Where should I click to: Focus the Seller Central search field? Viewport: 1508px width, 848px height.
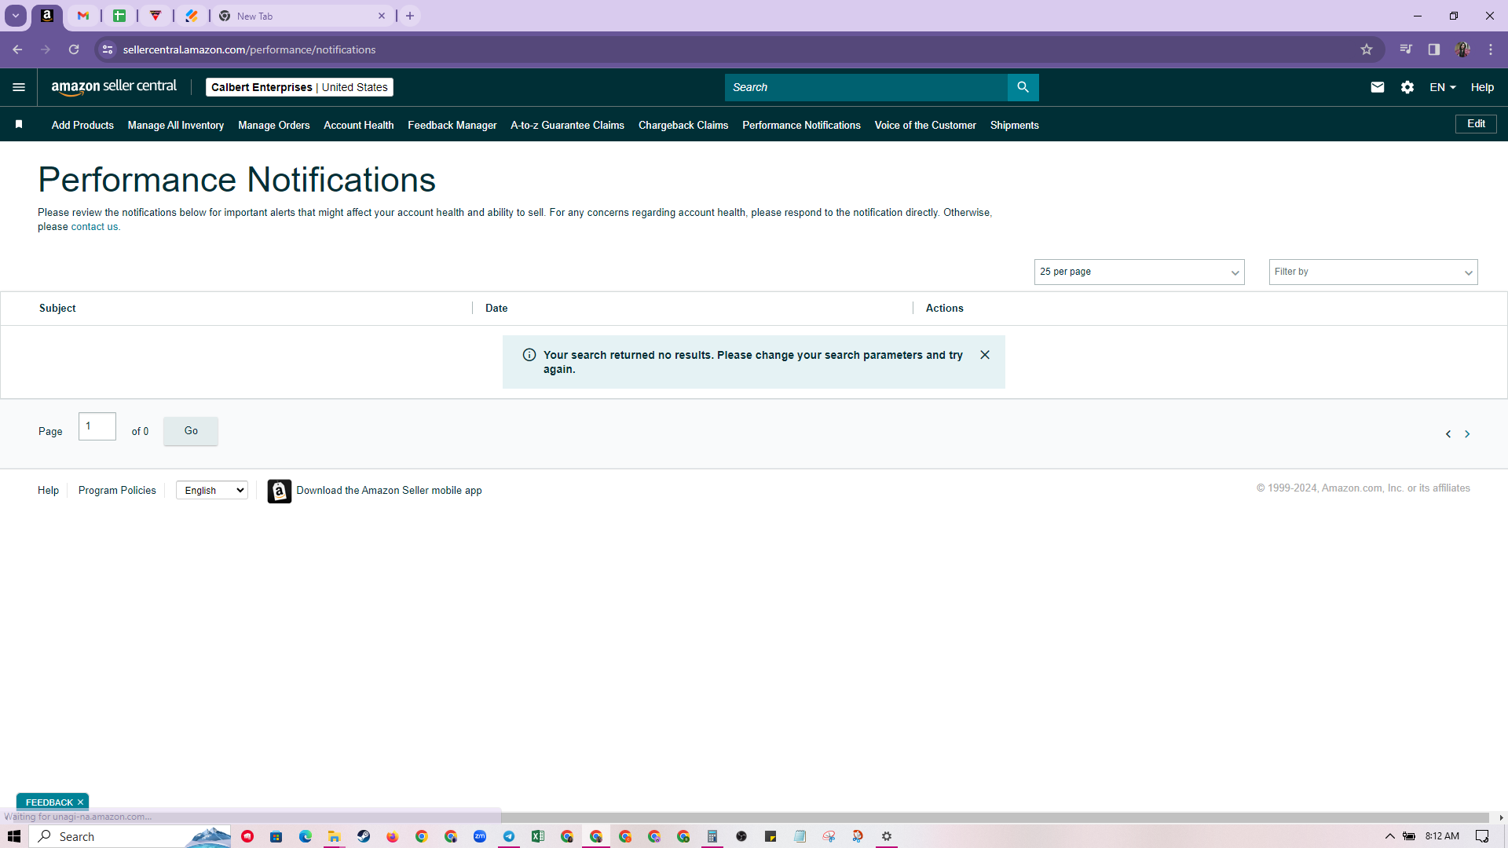(x=866, y=87)
